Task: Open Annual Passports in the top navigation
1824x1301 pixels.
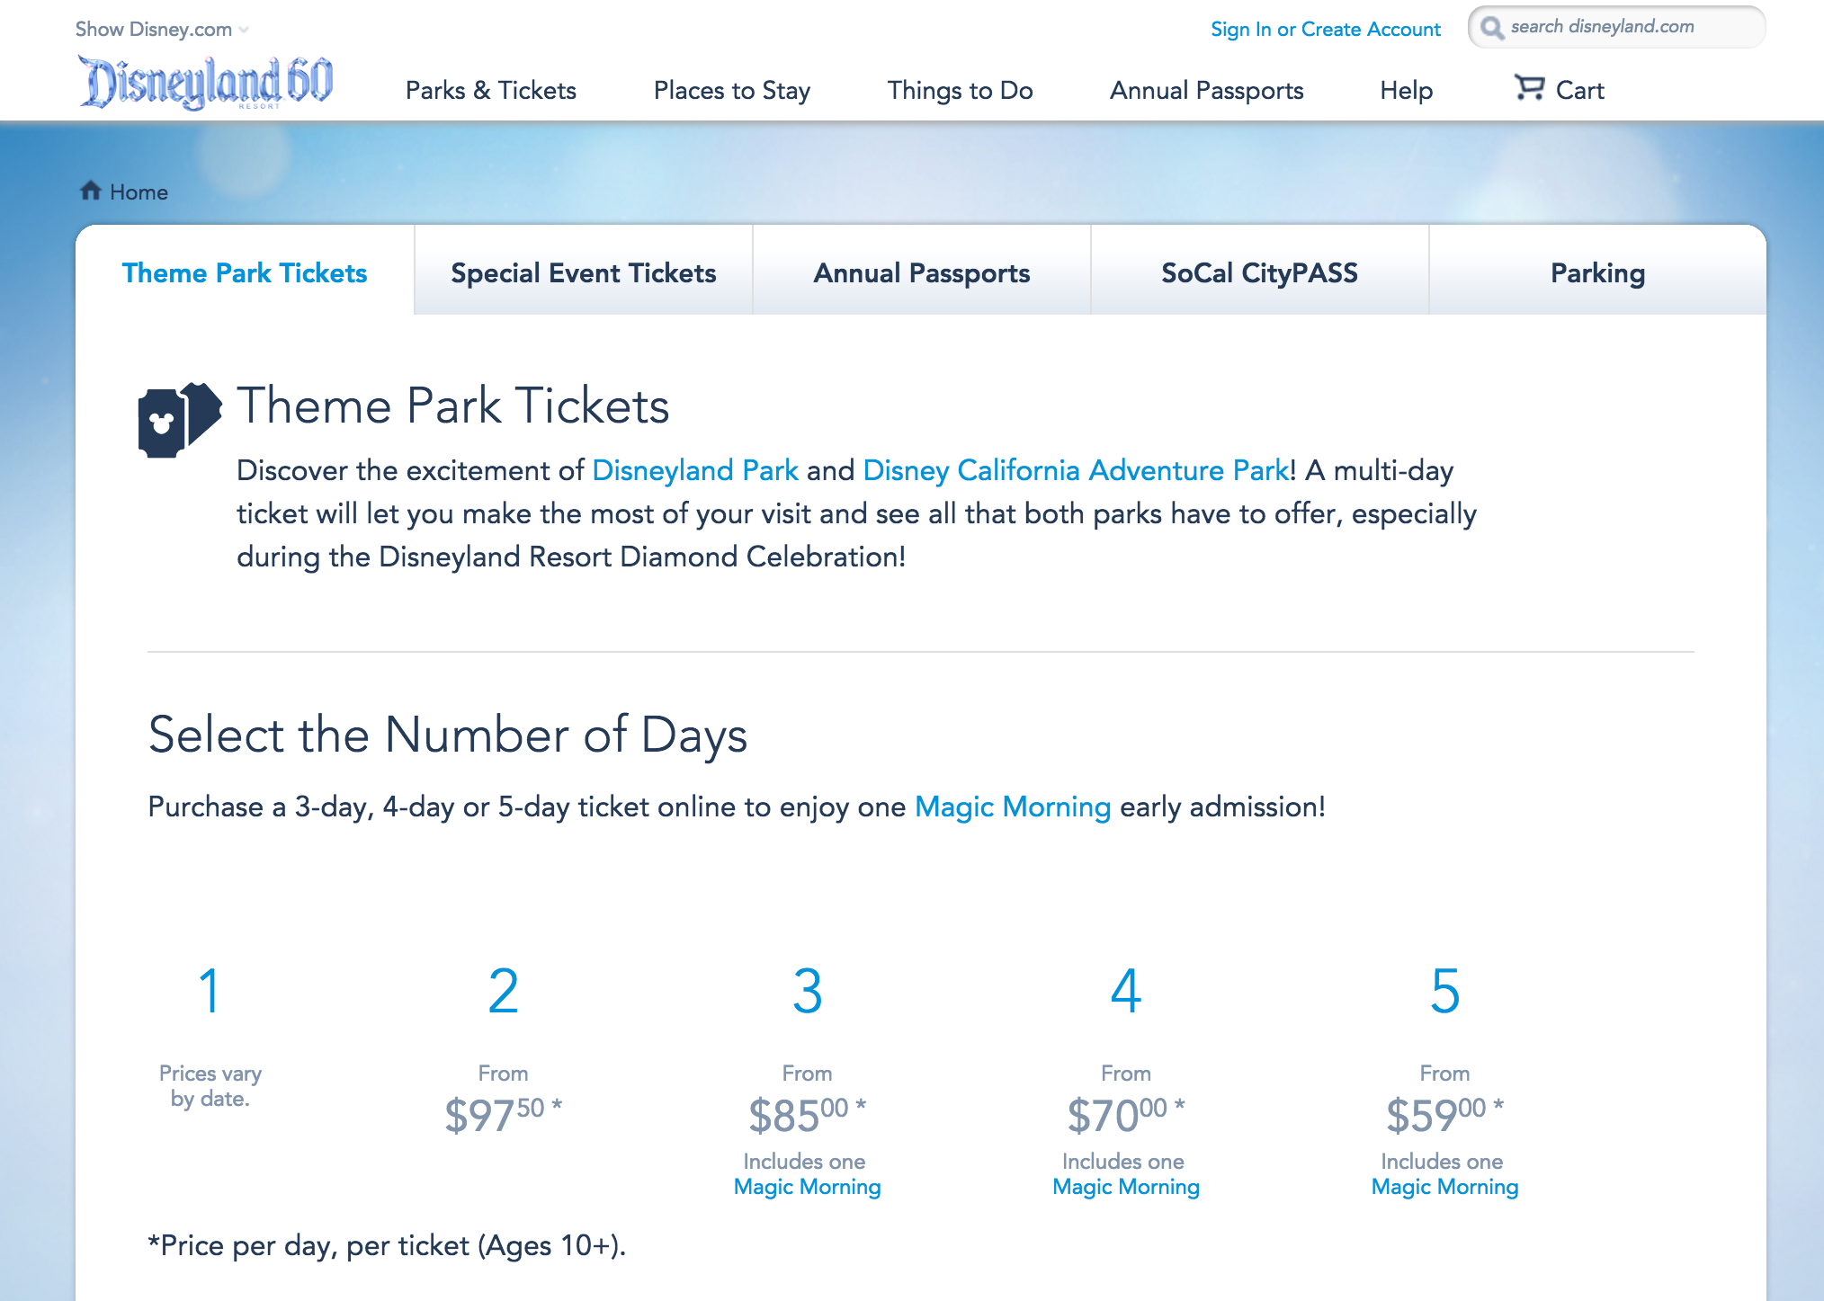Action: [1206, 90]
